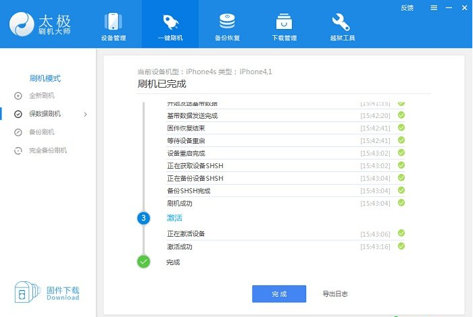Viewport: 473px width, 317px height.
Task: Open the 设备管理 device management tab
Action: coord(113,26)
